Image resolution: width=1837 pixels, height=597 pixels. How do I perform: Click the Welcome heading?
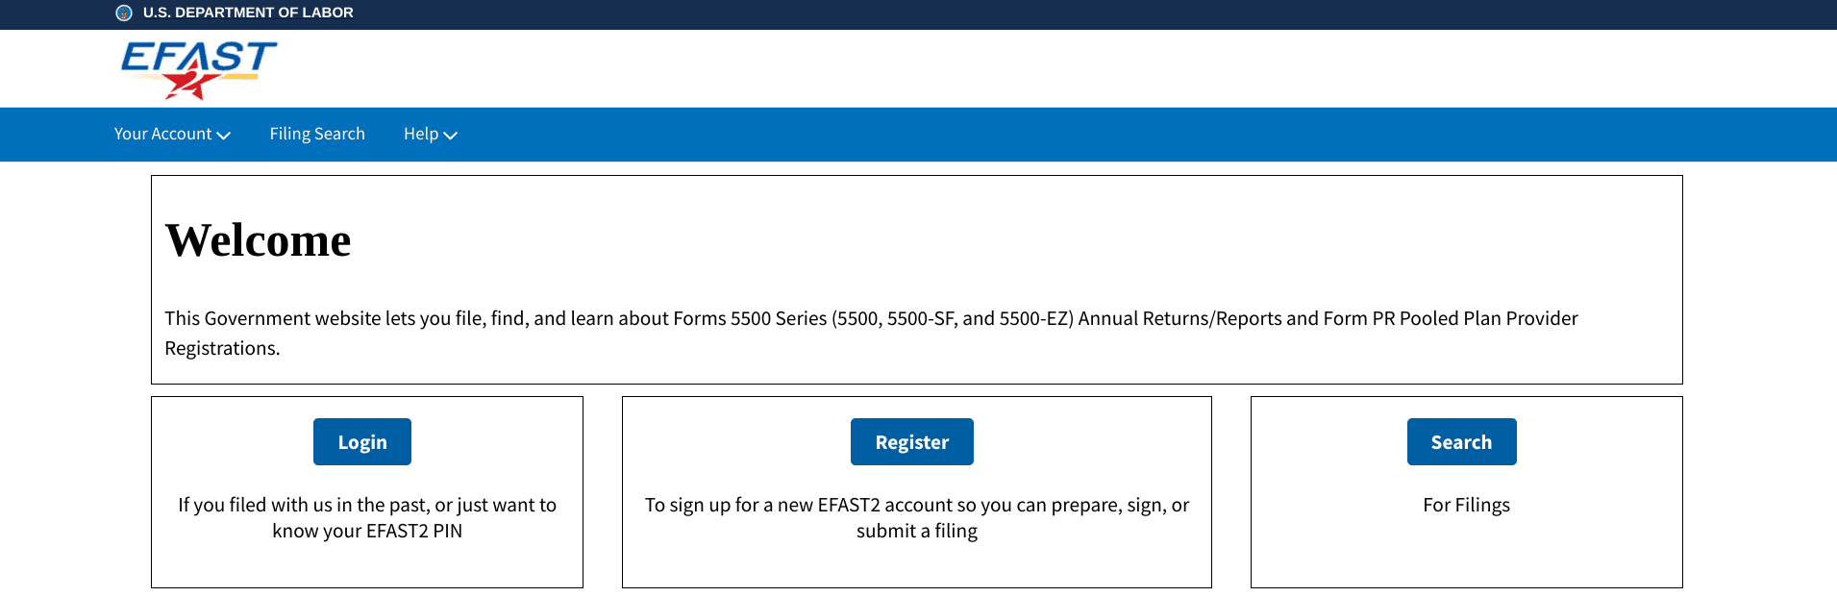[259, 240]
